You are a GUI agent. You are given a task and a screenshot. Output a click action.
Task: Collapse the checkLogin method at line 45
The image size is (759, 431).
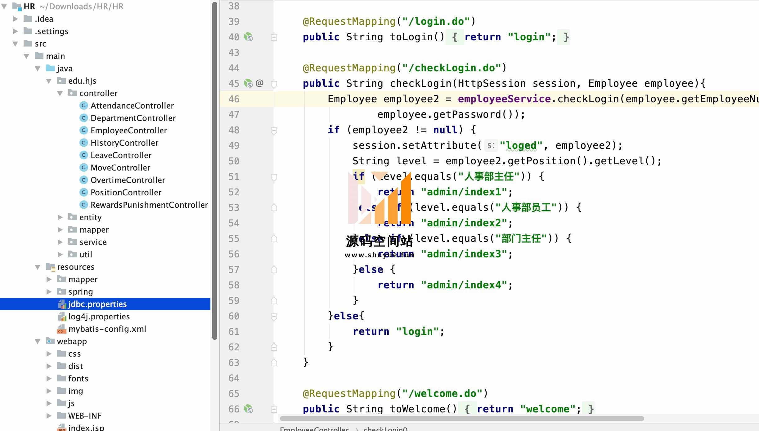click(274, 84)
